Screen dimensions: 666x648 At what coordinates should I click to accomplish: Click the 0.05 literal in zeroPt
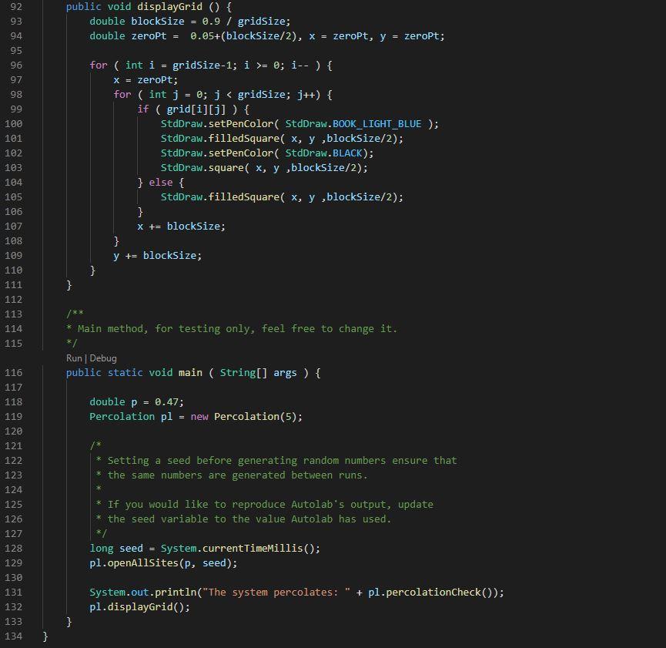pyautogui.click(x=202, y=36)
